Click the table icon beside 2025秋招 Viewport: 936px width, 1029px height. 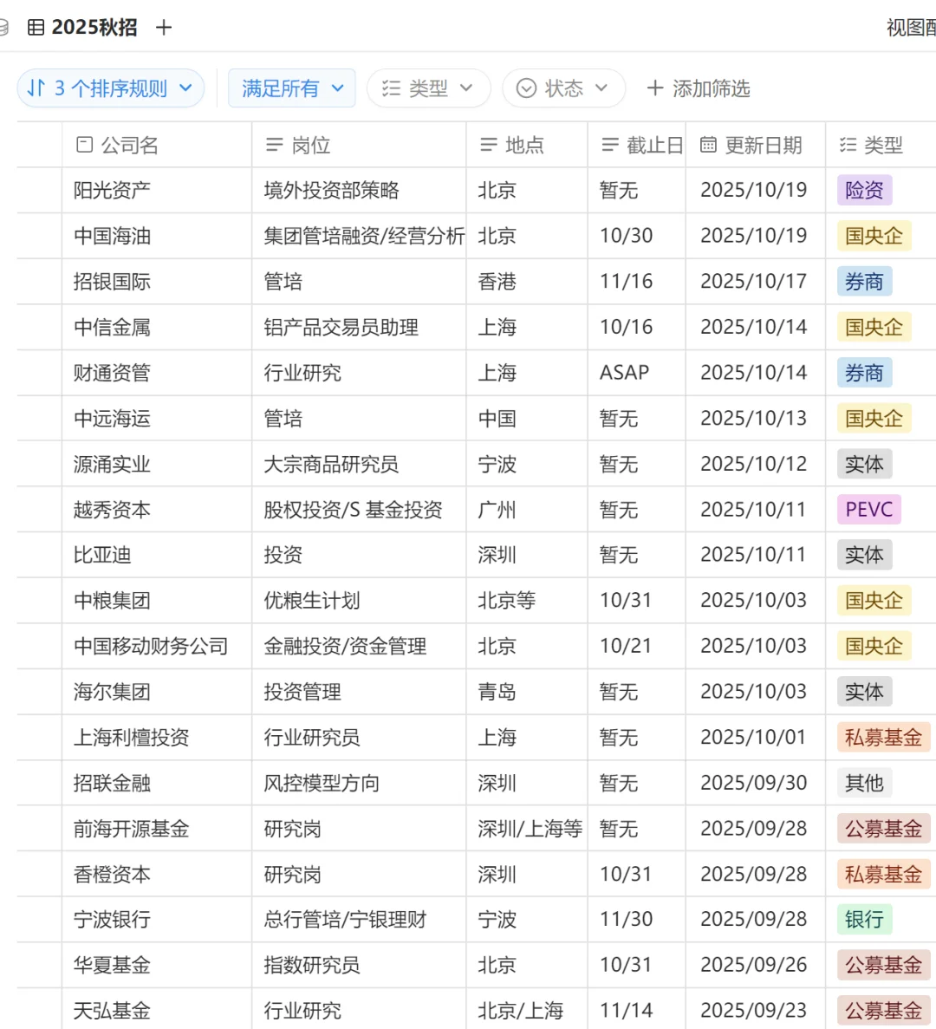pos(36,28)
